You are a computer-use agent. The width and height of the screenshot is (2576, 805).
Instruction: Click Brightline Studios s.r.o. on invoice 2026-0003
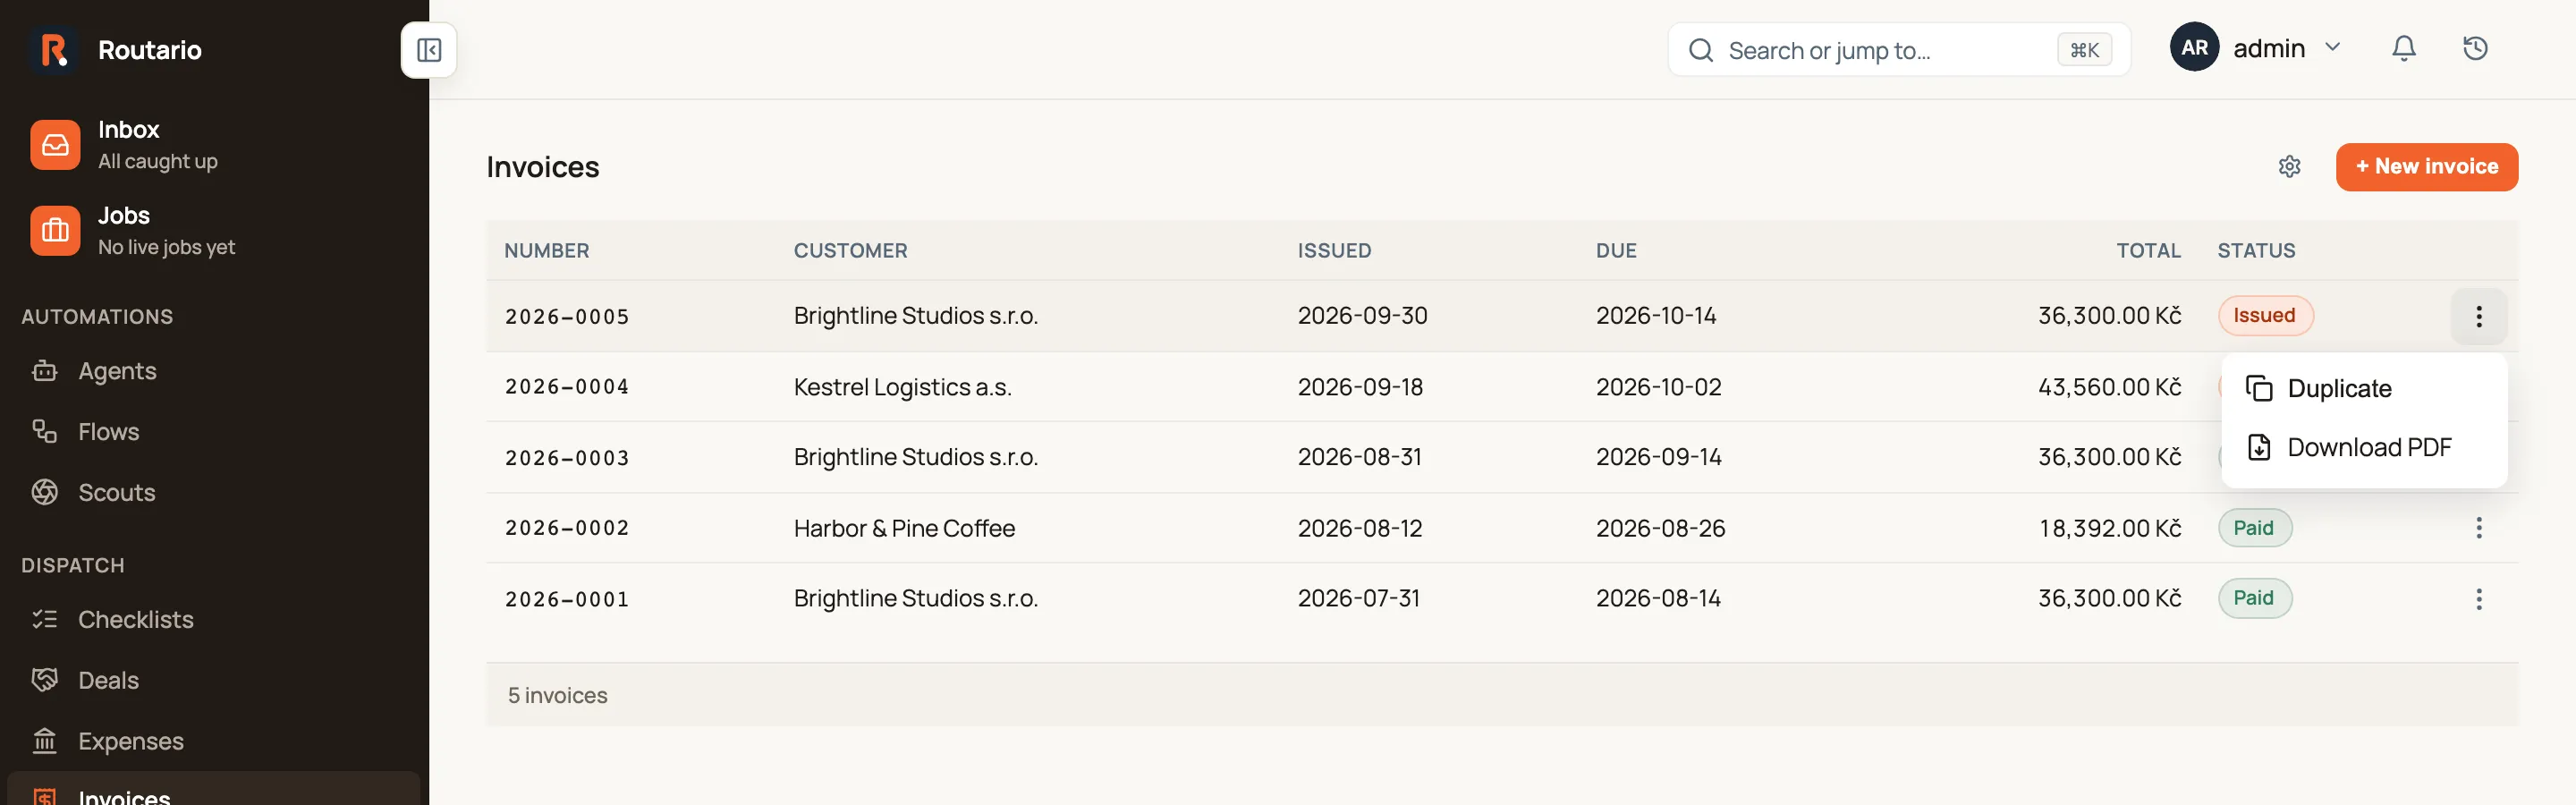915,457
